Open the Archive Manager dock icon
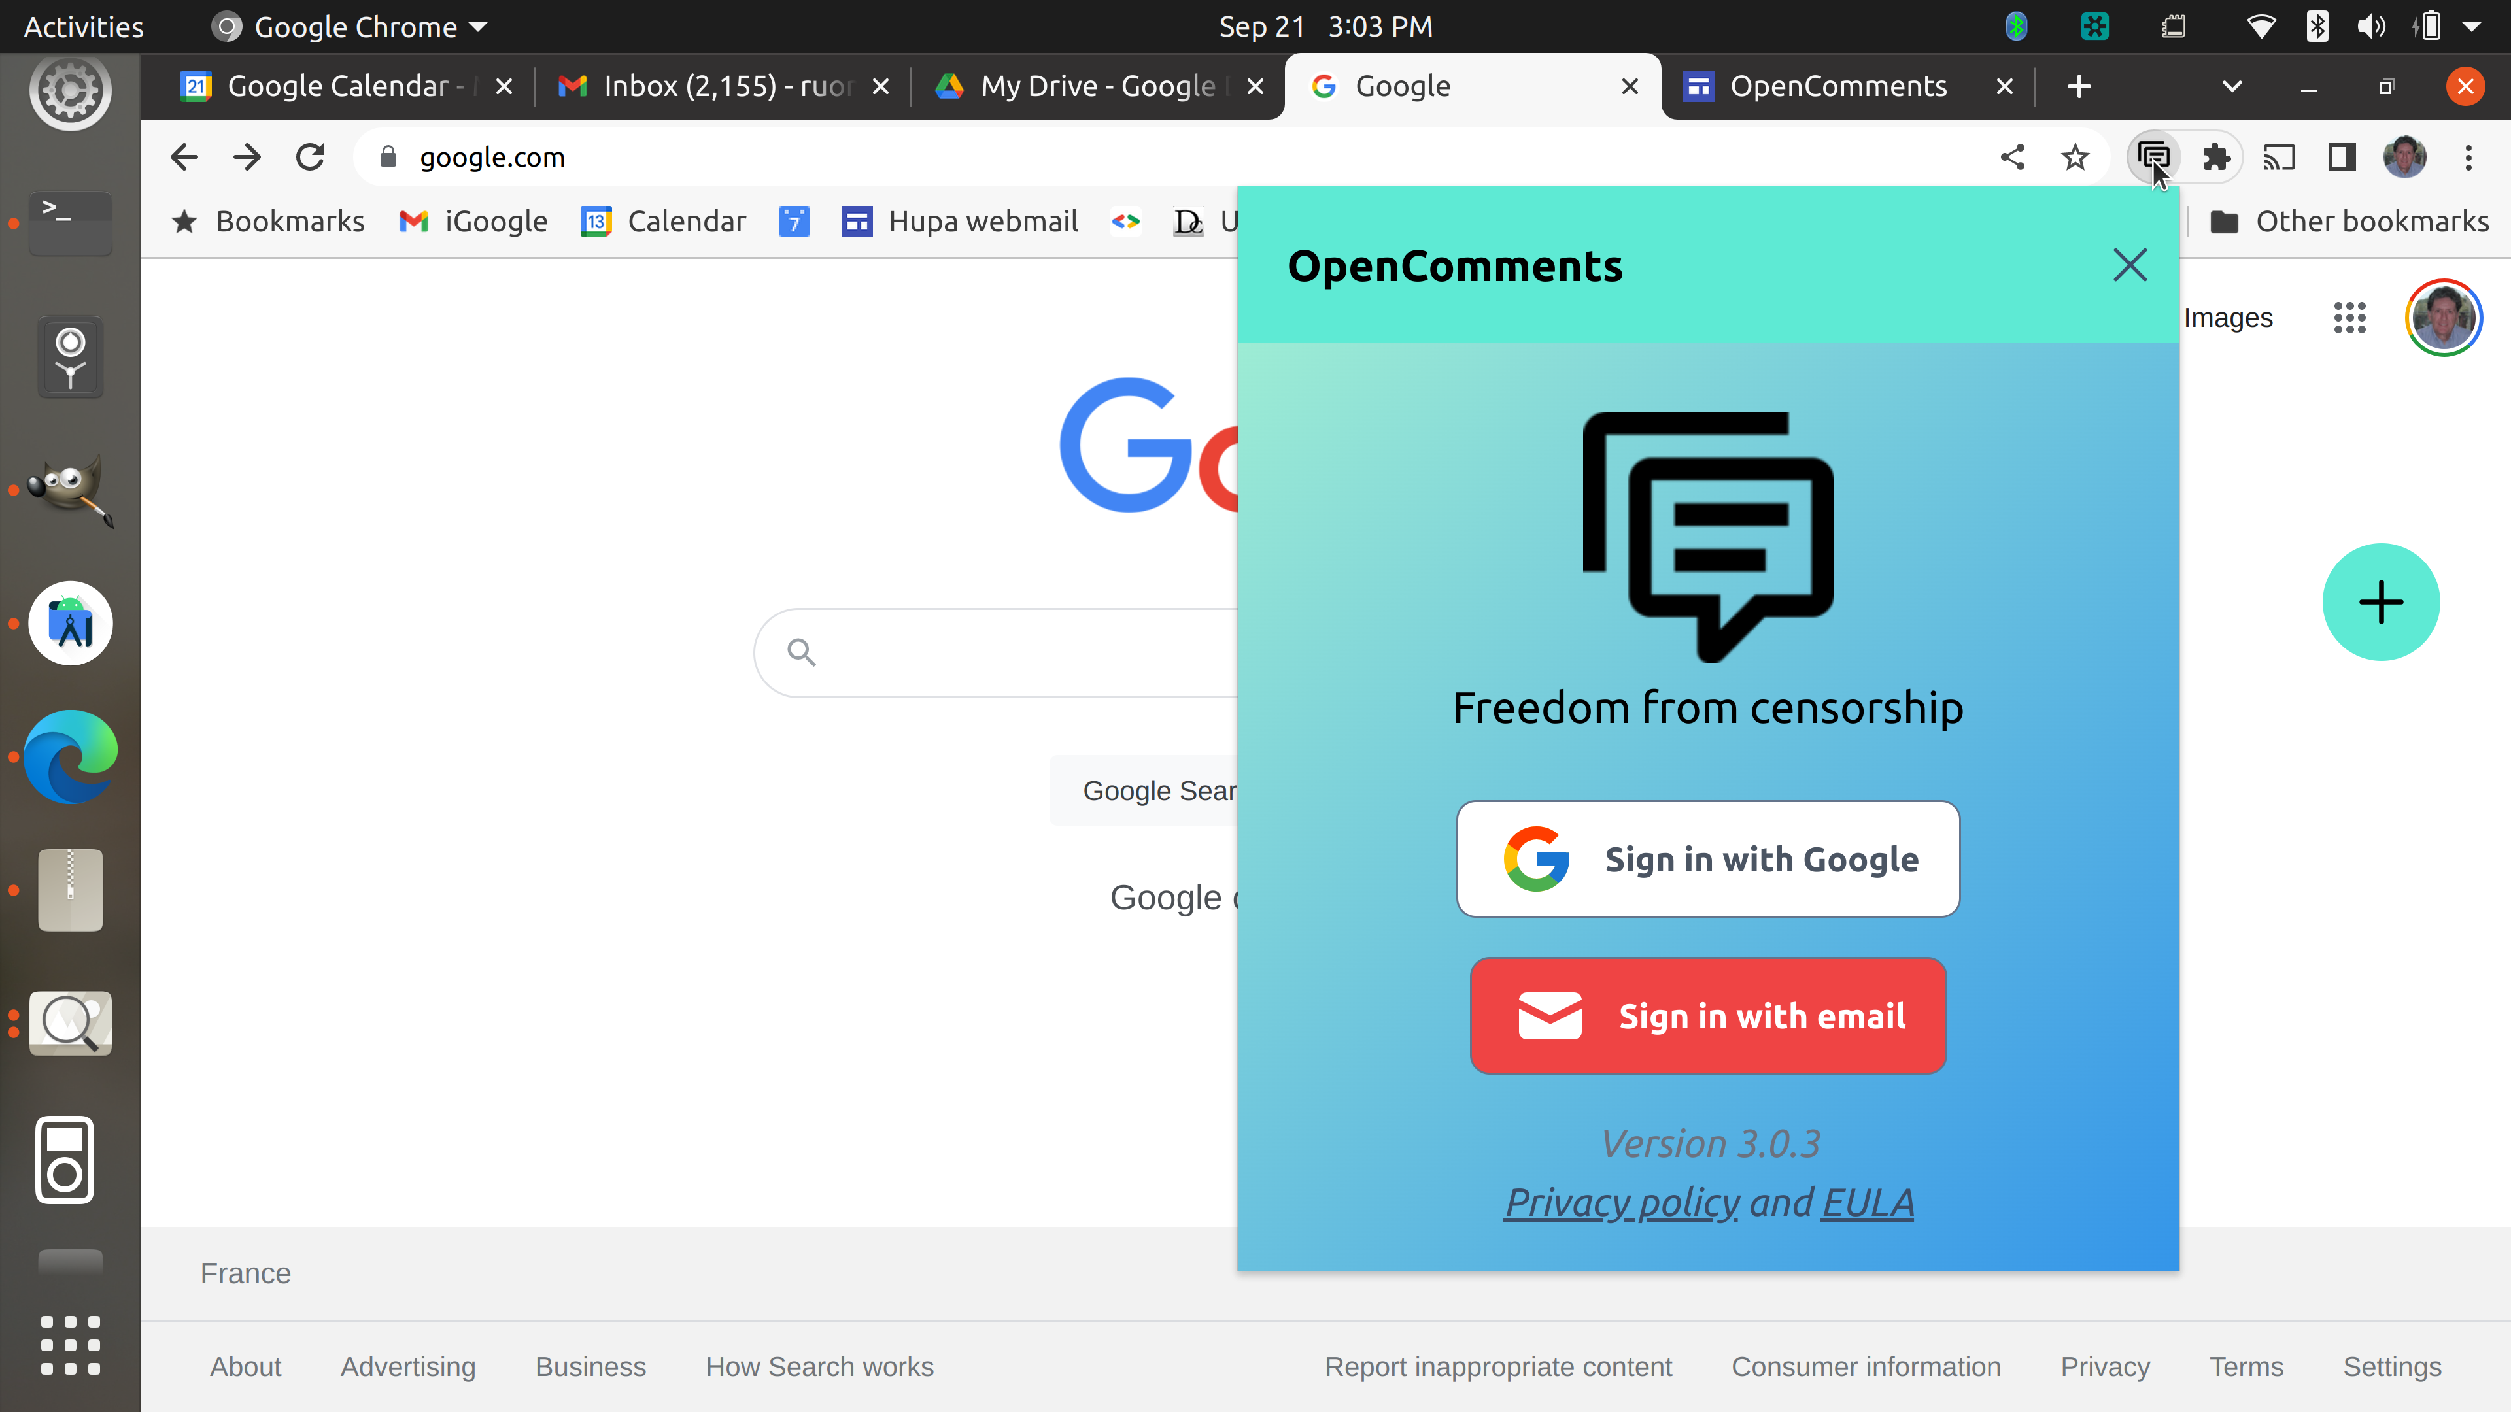This screenshot has width=2511, height=1412. pos(70,890)
